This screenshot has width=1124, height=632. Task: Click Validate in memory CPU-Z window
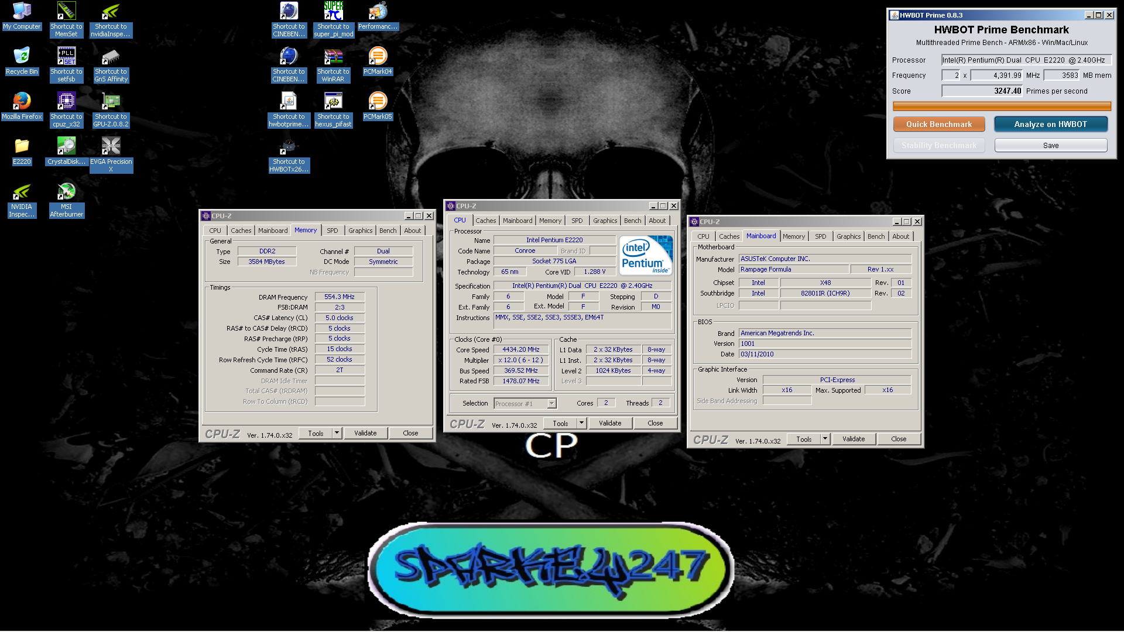click(x=365, y=433)
